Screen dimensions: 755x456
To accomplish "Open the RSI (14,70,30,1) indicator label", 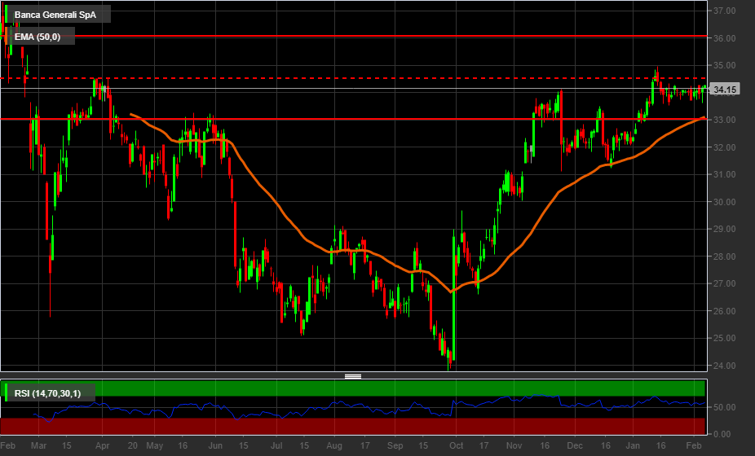I will 47,393.
